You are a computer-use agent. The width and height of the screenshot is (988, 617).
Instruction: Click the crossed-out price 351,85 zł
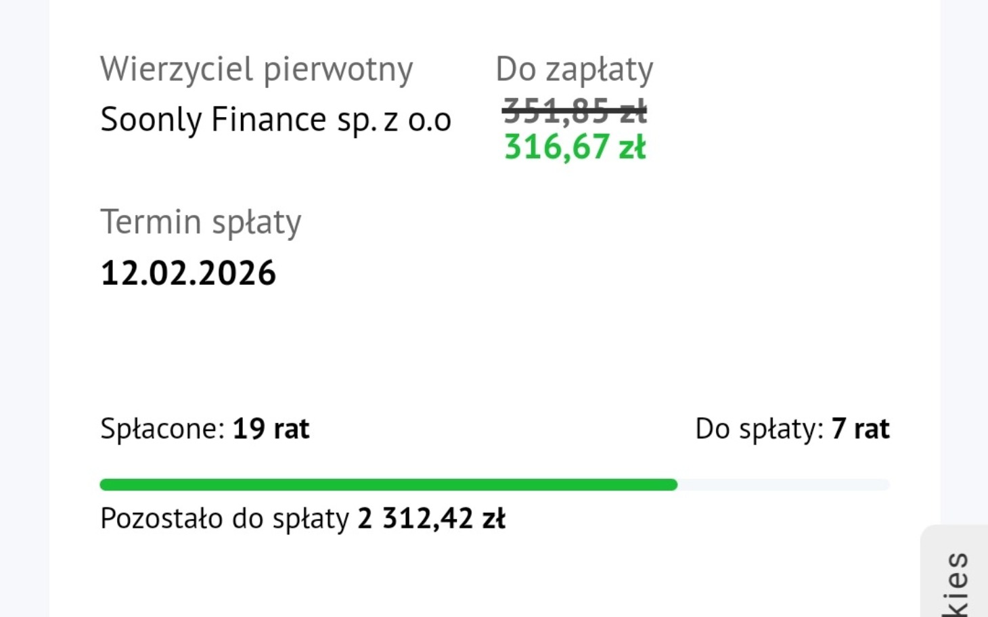[x=575, y=112]
